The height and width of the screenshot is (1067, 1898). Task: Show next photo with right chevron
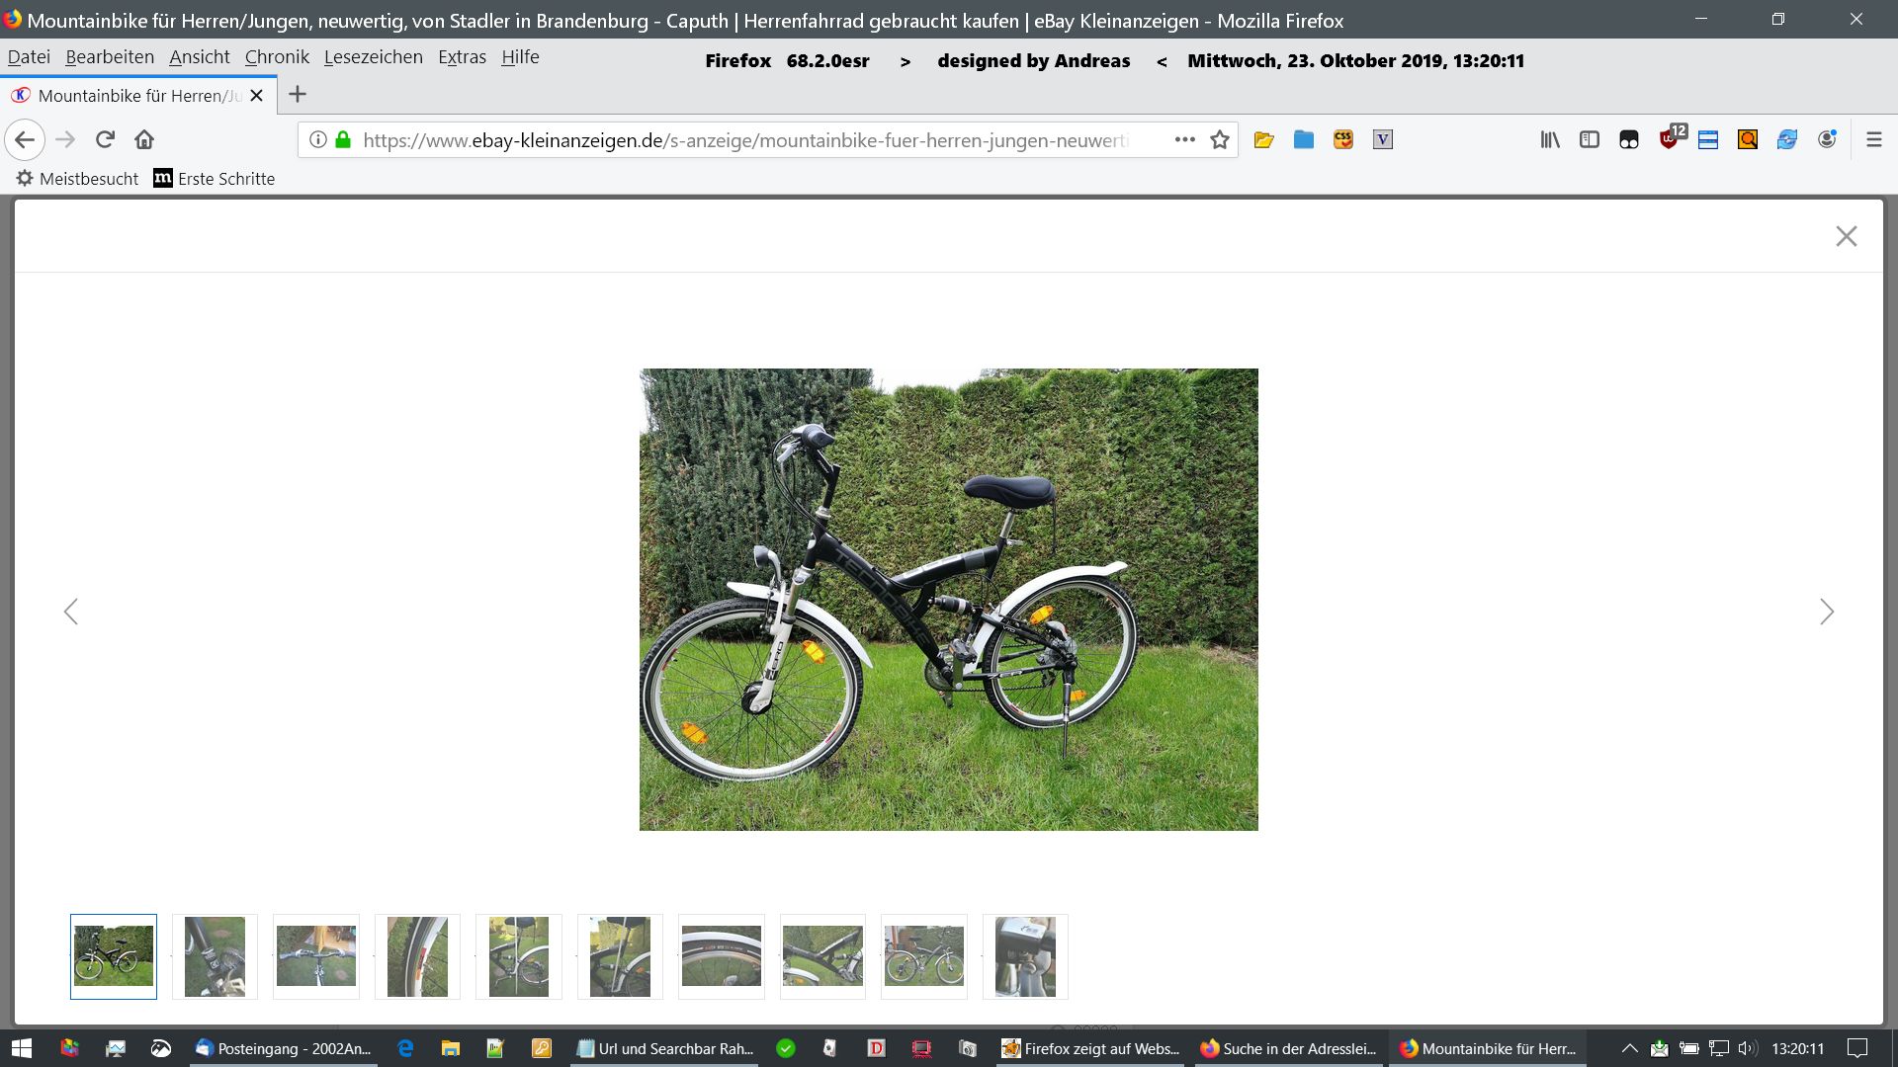pyautogui.click(x=1826, y=612)
